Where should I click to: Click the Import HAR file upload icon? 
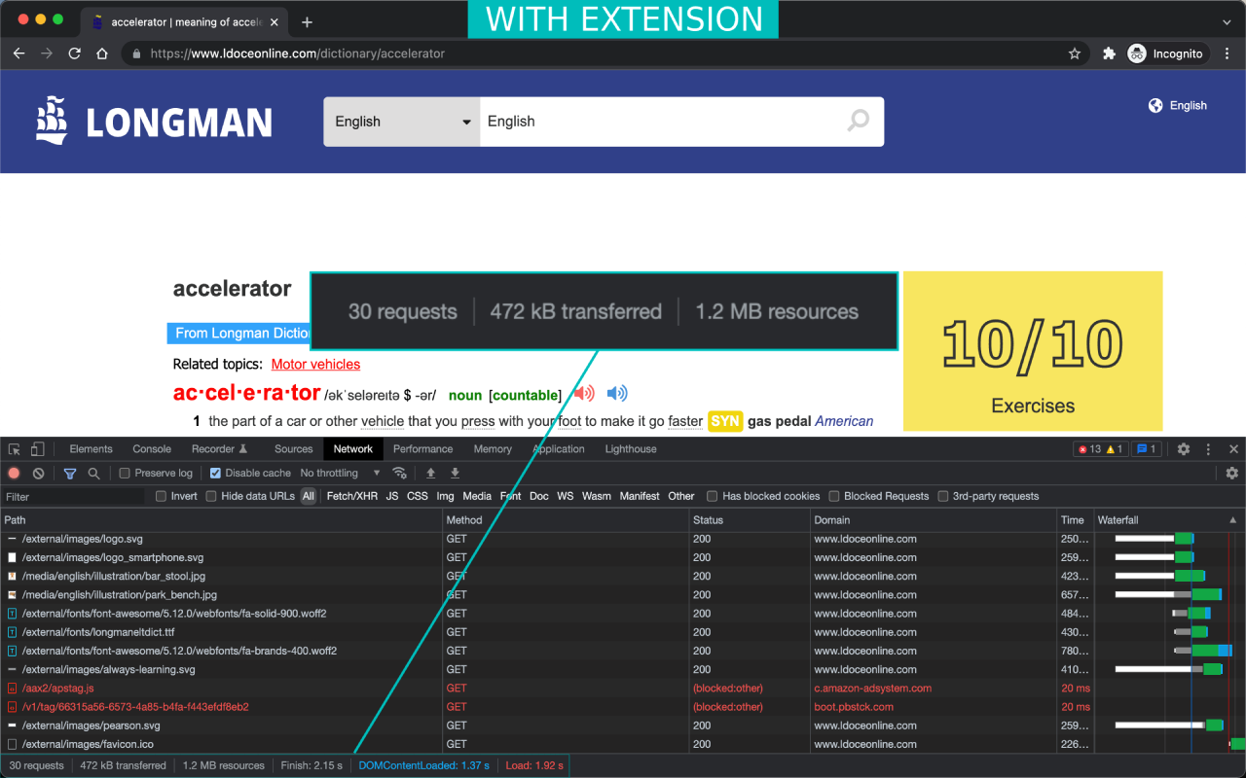(x=430, y=474)
